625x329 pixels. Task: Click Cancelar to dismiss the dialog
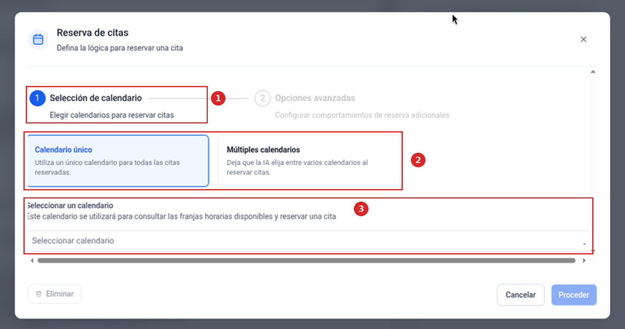point(521,295)
